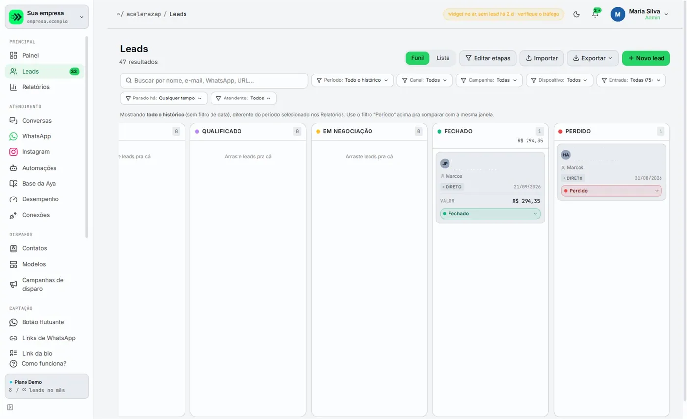687x419 pixels.
Task: Switch to the Funil view
Action: pyautogui.click(x=418, y=58)
